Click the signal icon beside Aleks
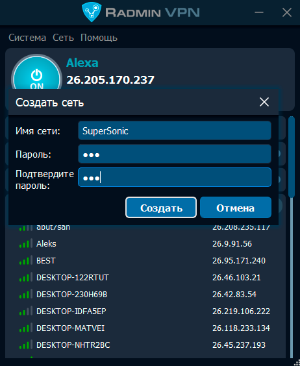This screenshot has width=300, height=366. [x=26, y=244]
